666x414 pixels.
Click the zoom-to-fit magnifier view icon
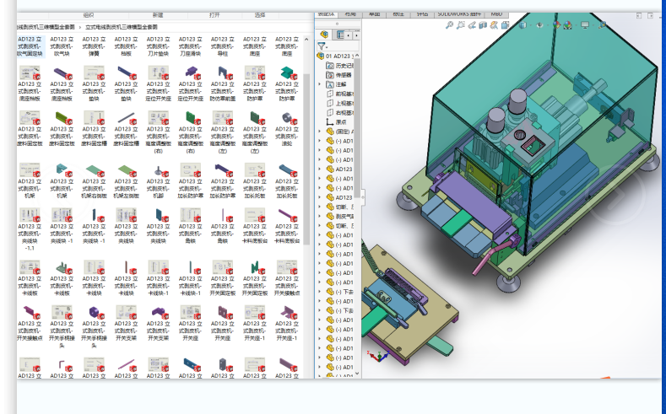coord(451,26)
